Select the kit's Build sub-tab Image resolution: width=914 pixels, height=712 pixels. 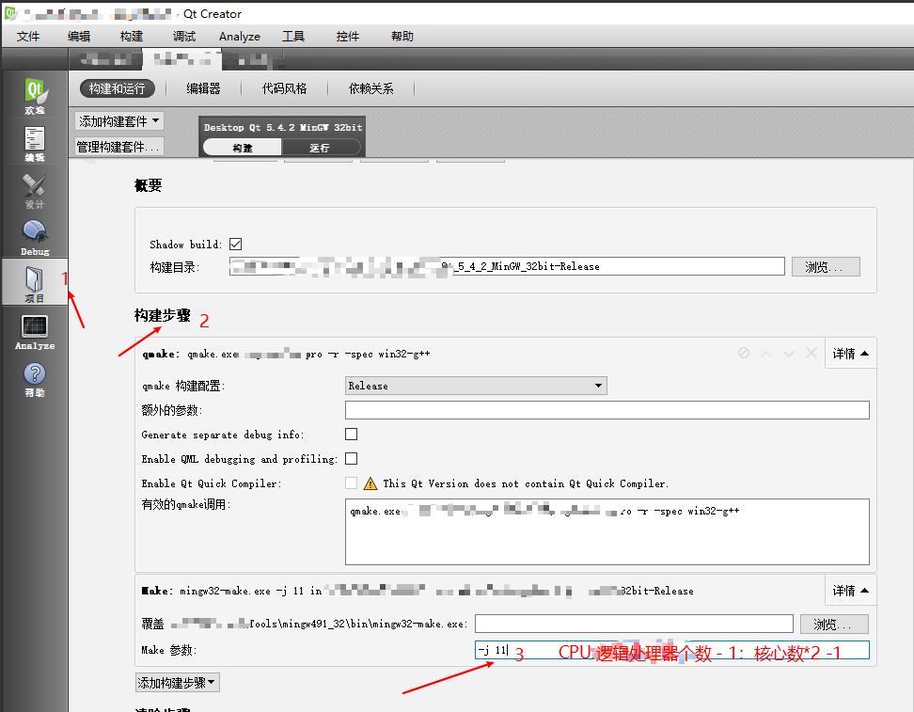pyautogui.click(x=243, y=148)
